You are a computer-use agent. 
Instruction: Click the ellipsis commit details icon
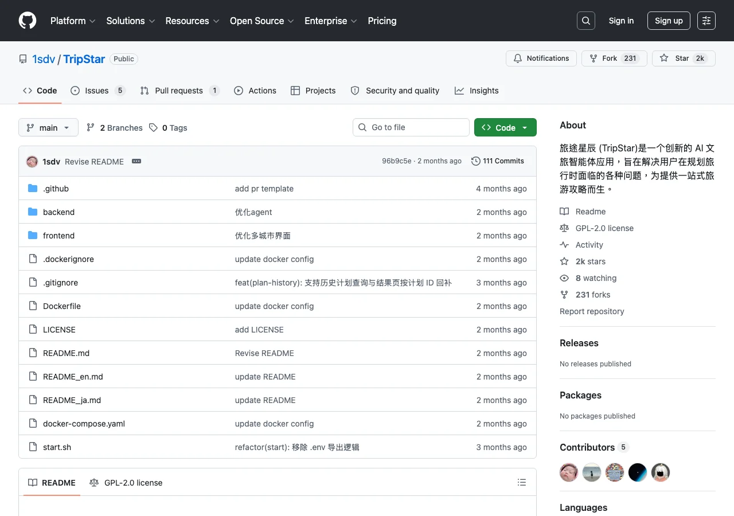(x=136, y=161)
